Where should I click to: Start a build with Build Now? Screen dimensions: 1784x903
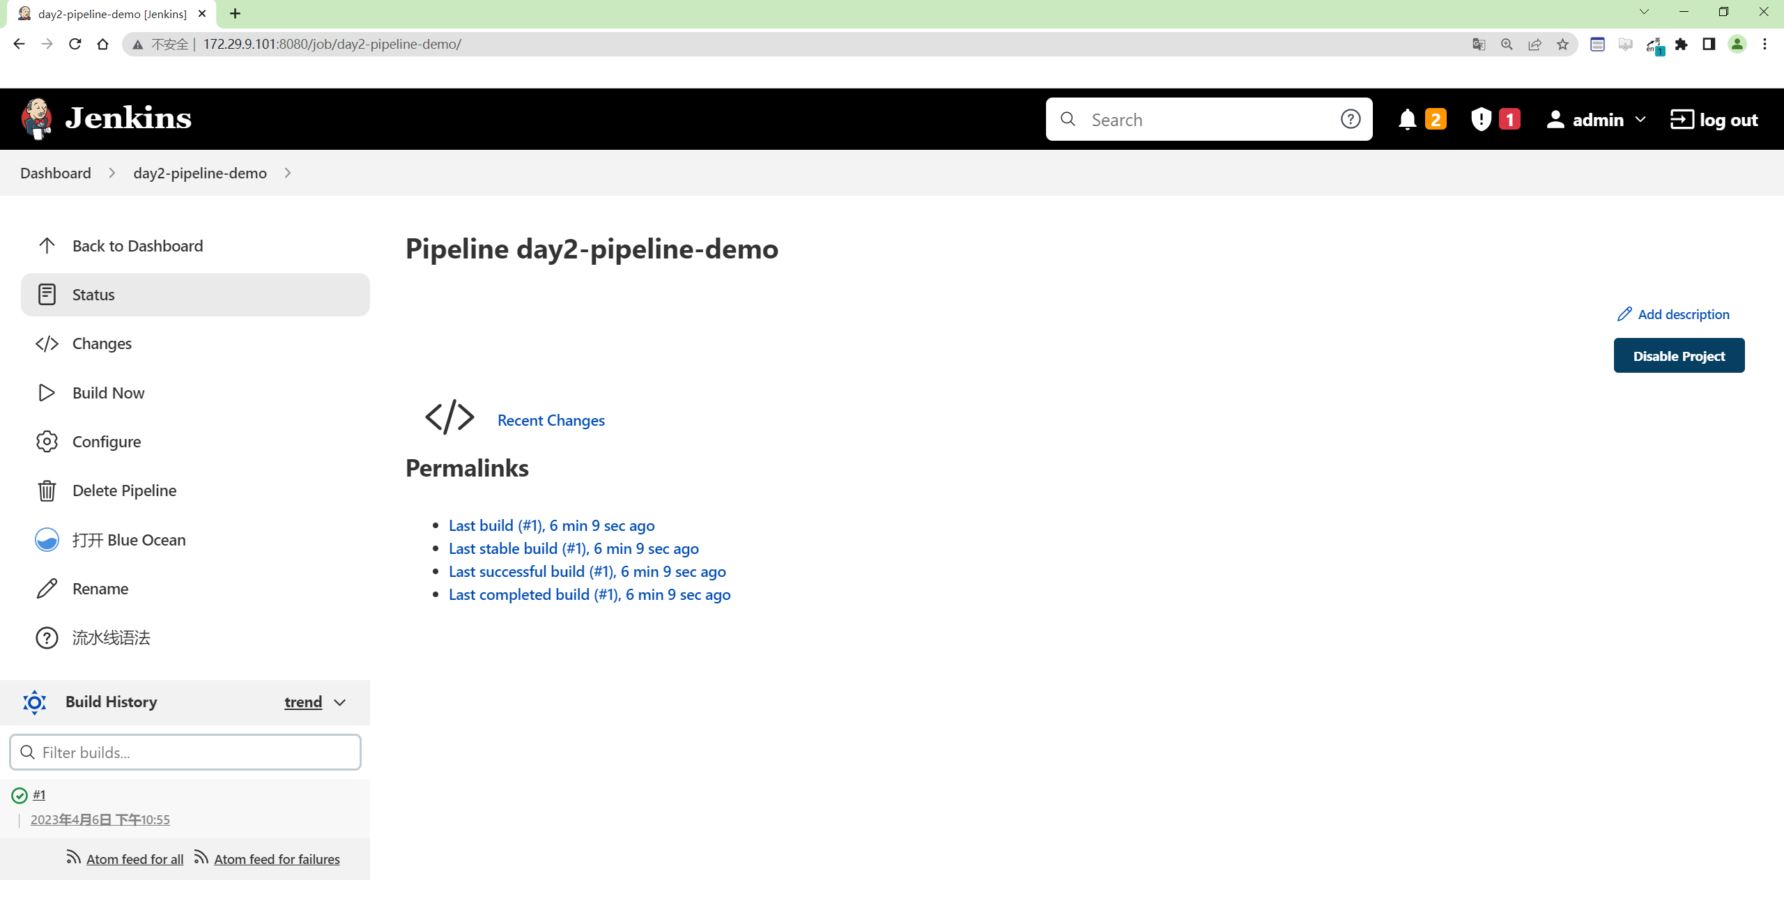(195, 393)
